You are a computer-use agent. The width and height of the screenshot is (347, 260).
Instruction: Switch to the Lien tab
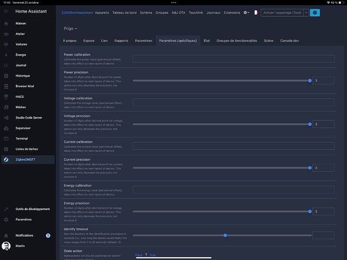[x=104, y=41]
